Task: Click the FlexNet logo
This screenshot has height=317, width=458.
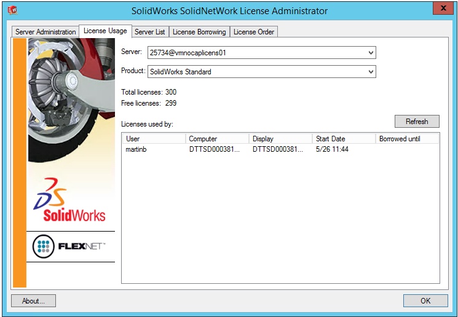Action: point(69,246)
